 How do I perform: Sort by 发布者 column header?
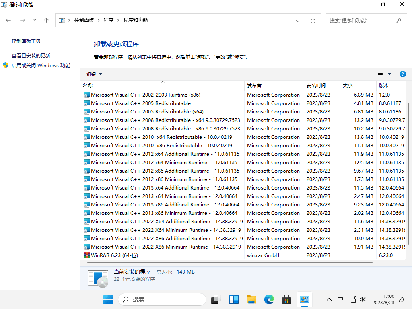274,86
